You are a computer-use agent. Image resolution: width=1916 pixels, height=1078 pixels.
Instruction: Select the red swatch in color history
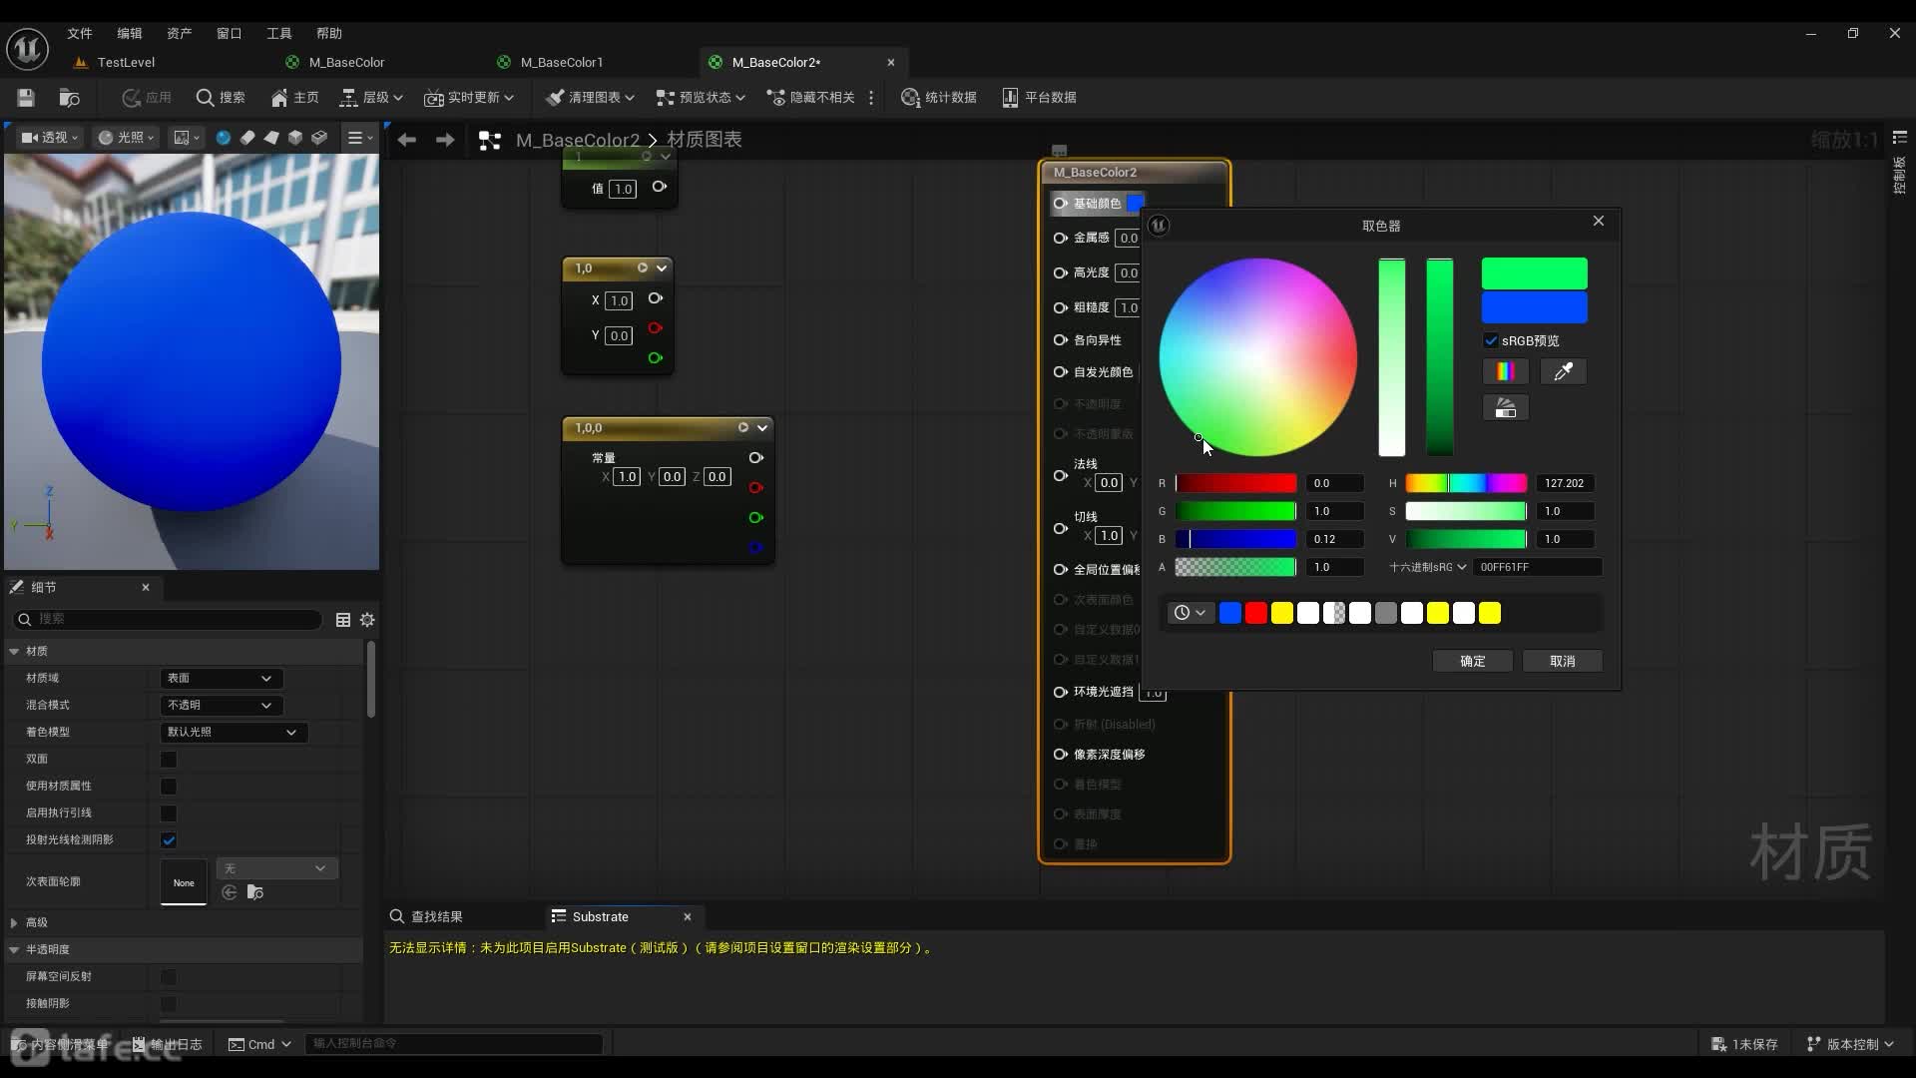pos(1256,613)
